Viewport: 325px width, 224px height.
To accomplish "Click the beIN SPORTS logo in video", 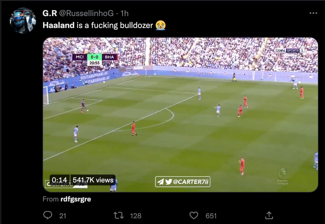I will (290, 50).
